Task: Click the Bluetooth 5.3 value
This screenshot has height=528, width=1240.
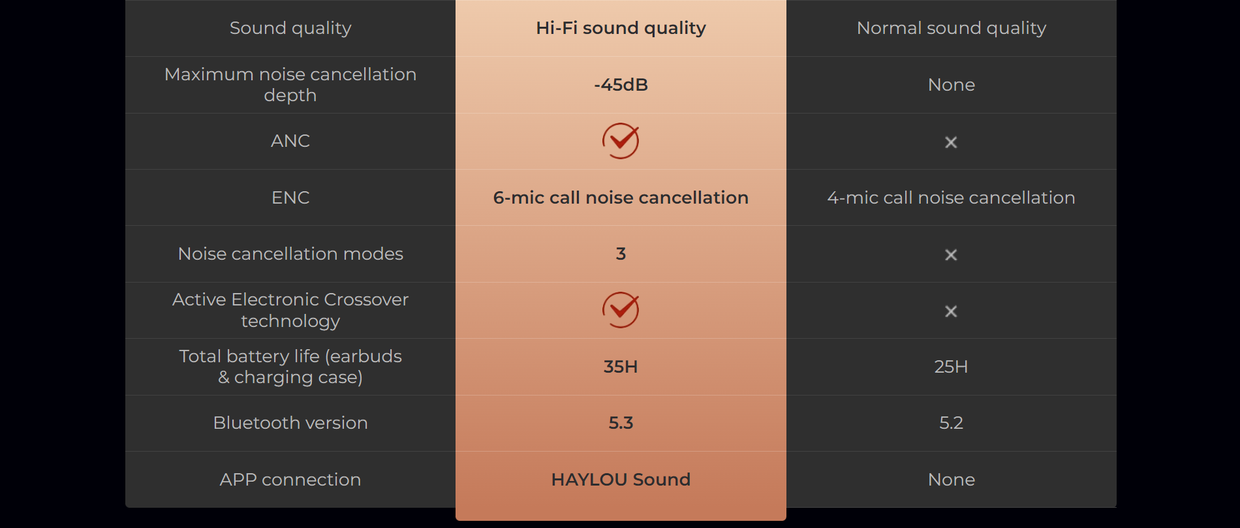Action: pyautogui.click(x=621, y=423)
